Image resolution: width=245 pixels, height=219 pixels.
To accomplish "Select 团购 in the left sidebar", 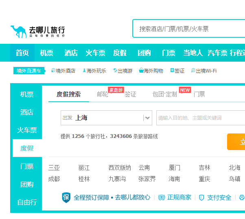I will tap(27, 184).
